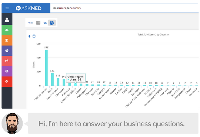Open the orange data sidebar icon
Image resolution: width=200 pixels, height=137 pixels.
7,40
